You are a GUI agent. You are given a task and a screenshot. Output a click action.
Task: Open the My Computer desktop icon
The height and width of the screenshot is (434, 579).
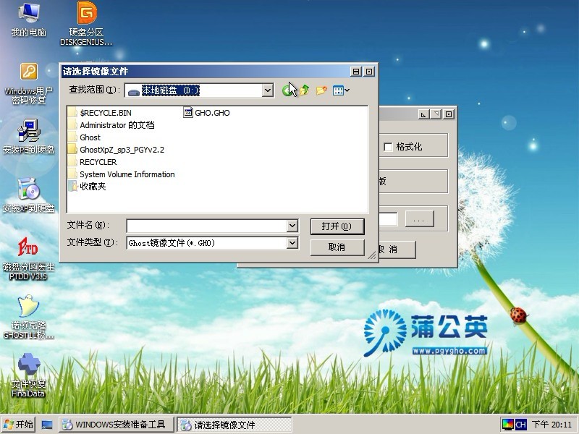tap(29, 20)
